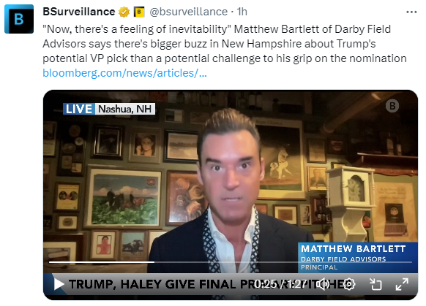Screen dimensions: 426x306
Task: Mute the video using the speaker icon
Action: point(324,284)
